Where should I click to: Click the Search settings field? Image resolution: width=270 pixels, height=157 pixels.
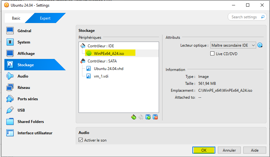(x=246, y=17)
